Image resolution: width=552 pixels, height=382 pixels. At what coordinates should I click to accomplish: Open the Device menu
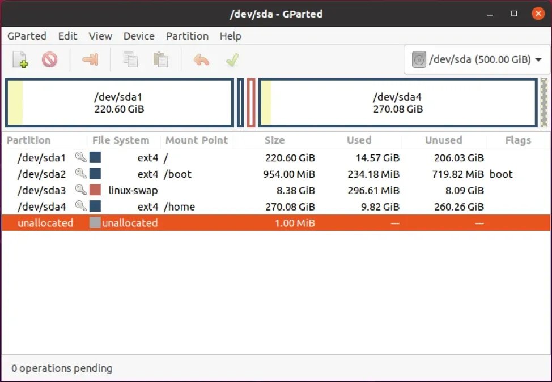coord(139,36)
